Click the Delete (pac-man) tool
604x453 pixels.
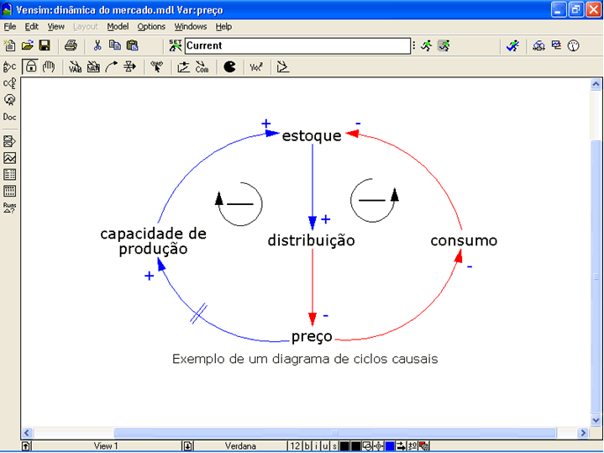(229, 67)
